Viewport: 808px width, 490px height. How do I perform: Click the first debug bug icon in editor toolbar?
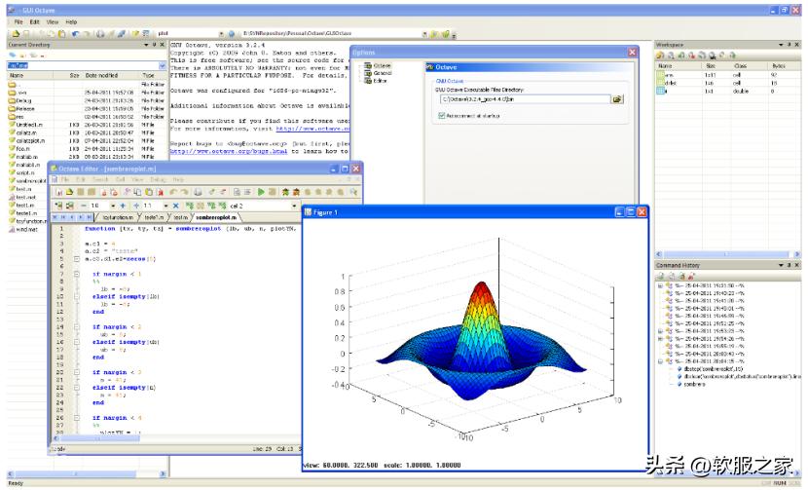(x=285, y=192)
